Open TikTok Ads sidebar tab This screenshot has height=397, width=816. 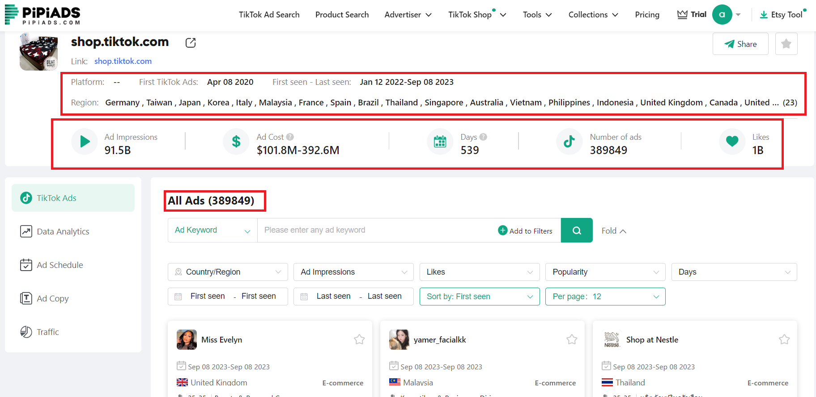[73, 198]
